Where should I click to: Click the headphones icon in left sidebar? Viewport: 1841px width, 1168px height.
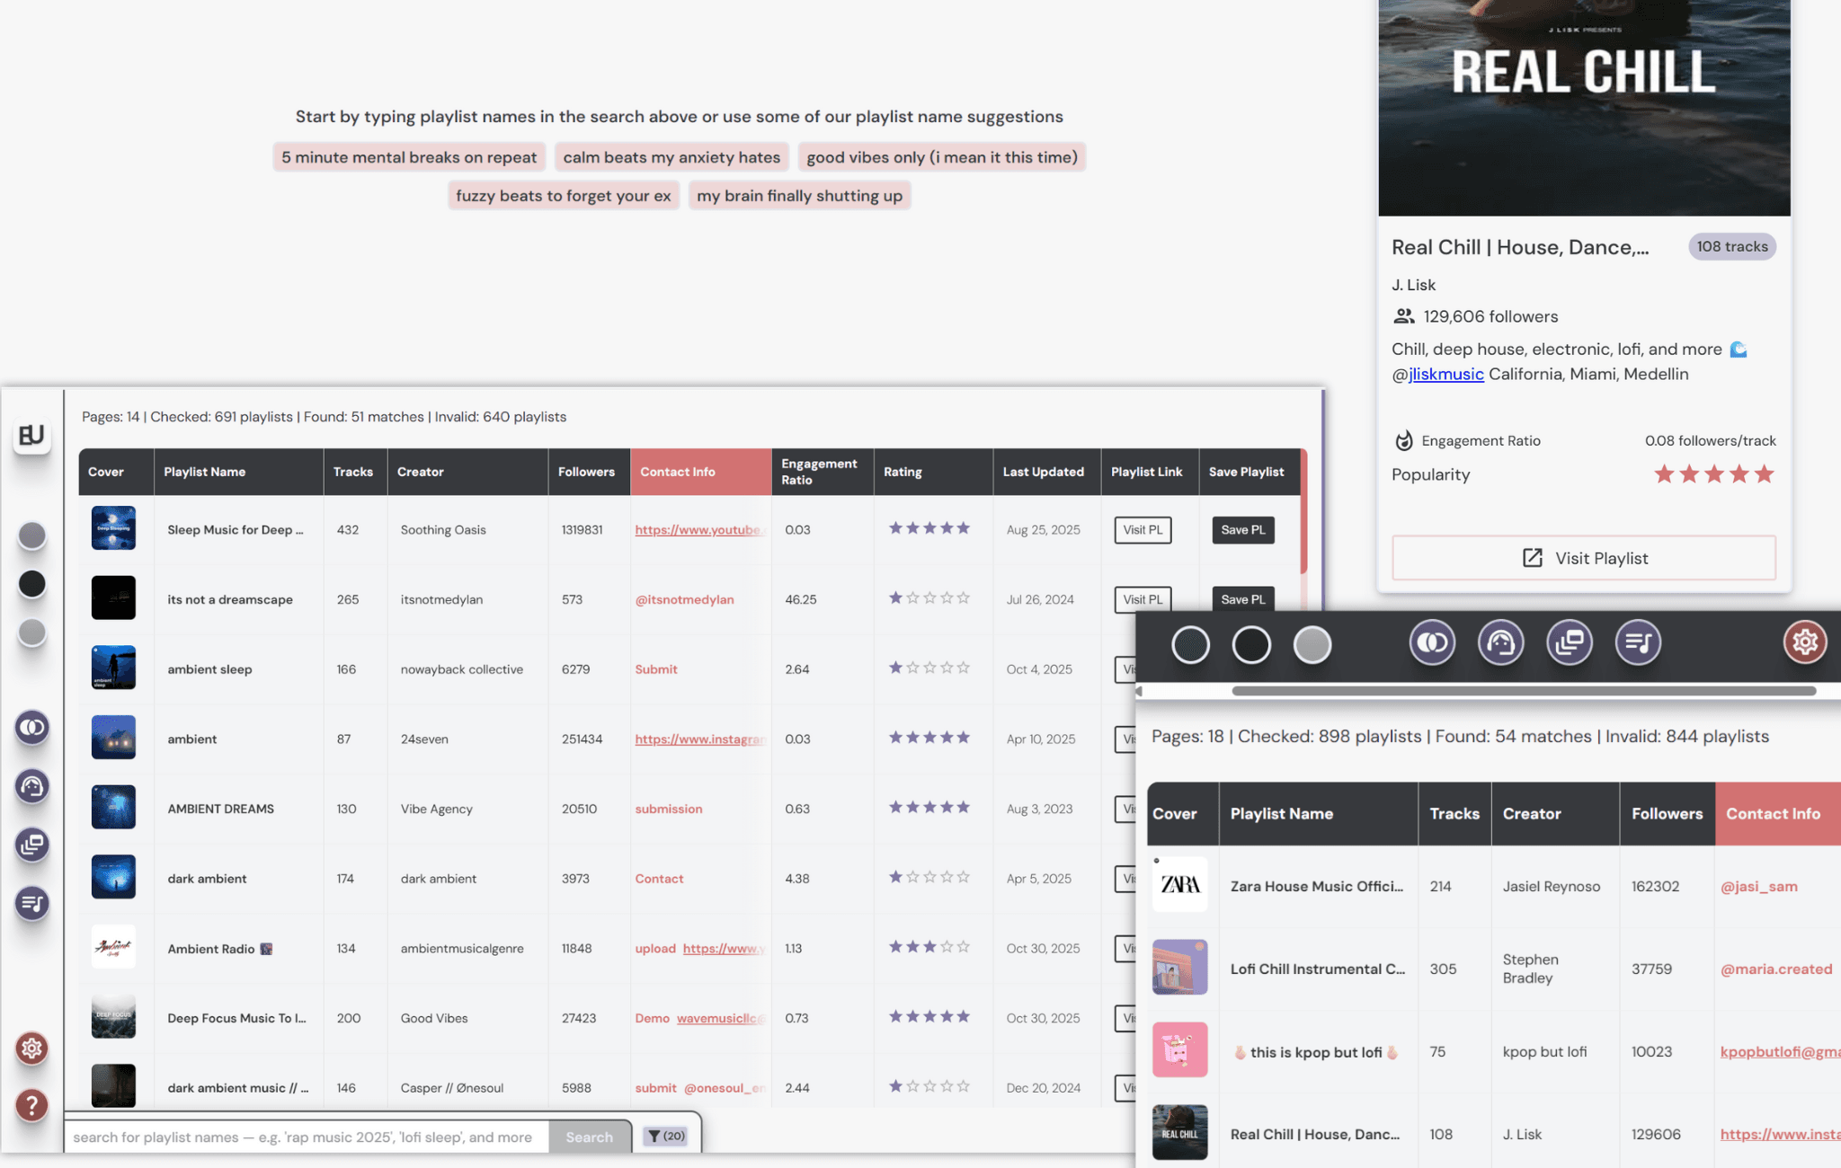tap(32, 786)
